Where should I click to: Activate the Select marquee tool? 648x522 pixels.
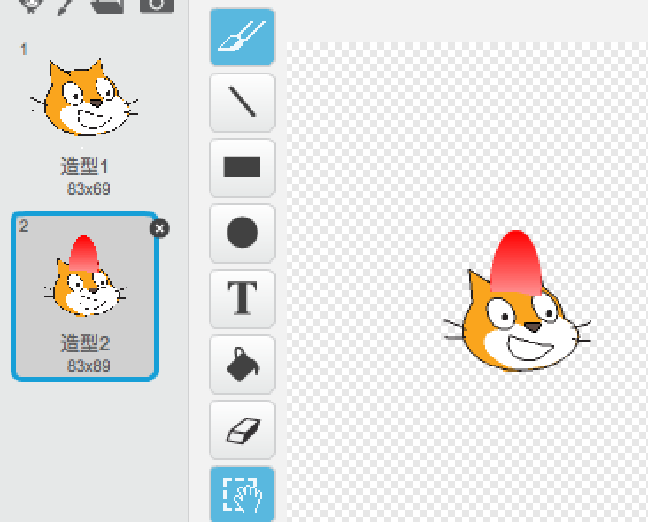pos(243,495)
